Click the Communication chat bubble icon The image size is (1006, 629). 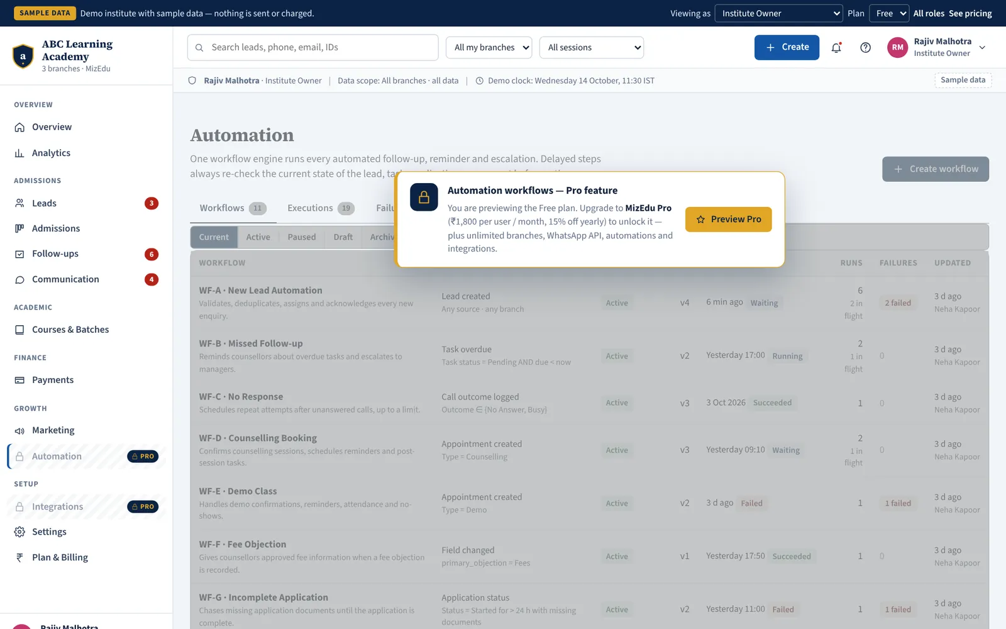click(19, 279)
